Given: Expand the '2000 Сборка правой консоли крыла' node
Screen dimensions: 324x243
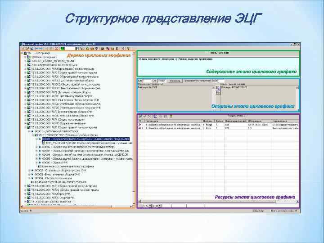Looking at the screenshot, I should (x=25, y=65).
